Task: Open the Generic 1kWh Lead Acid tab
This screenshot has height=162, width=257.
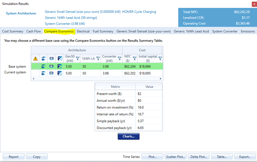Action: 191,31
